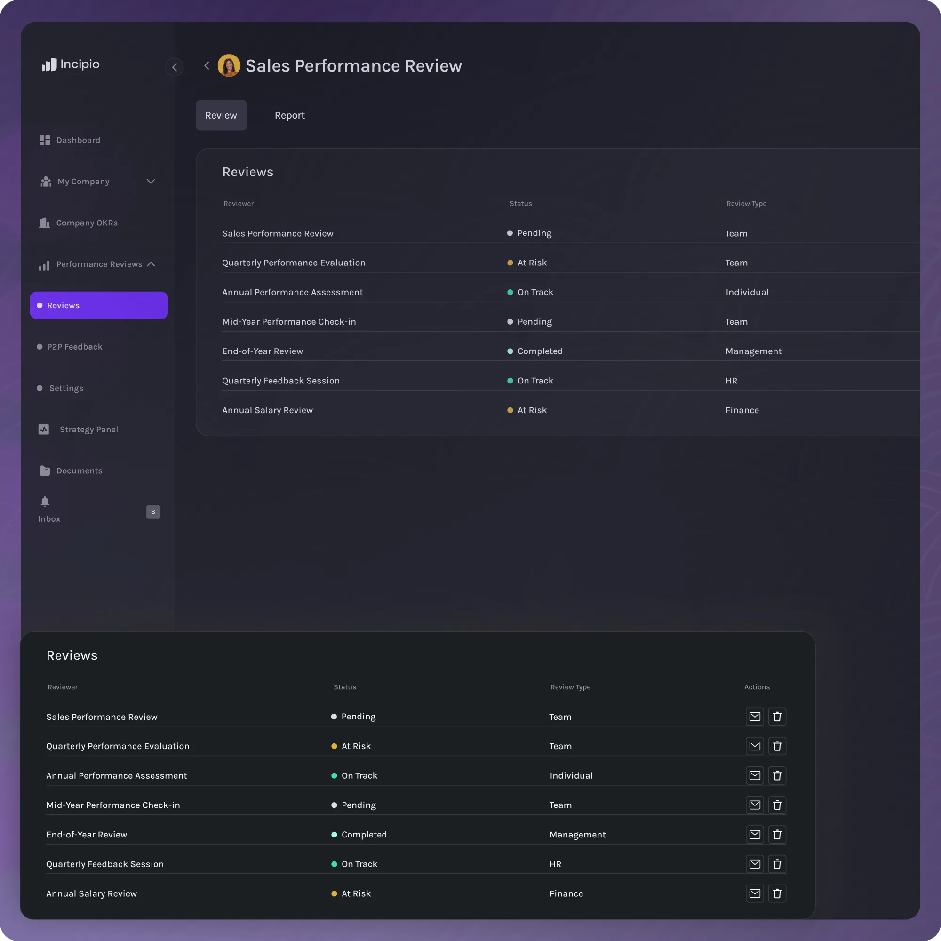The image size is (941, 941).
Task: Click mail icon for Sales Performance Review row
Action: pos(755,717)
